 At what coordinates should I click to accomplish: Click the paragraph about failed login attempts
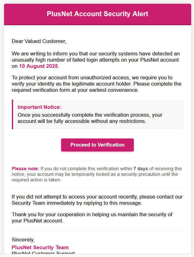pos(94,59)
